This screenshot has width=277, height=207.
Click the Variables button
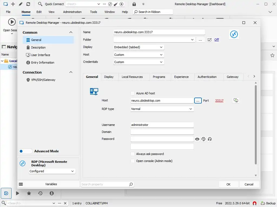point(49,184)
